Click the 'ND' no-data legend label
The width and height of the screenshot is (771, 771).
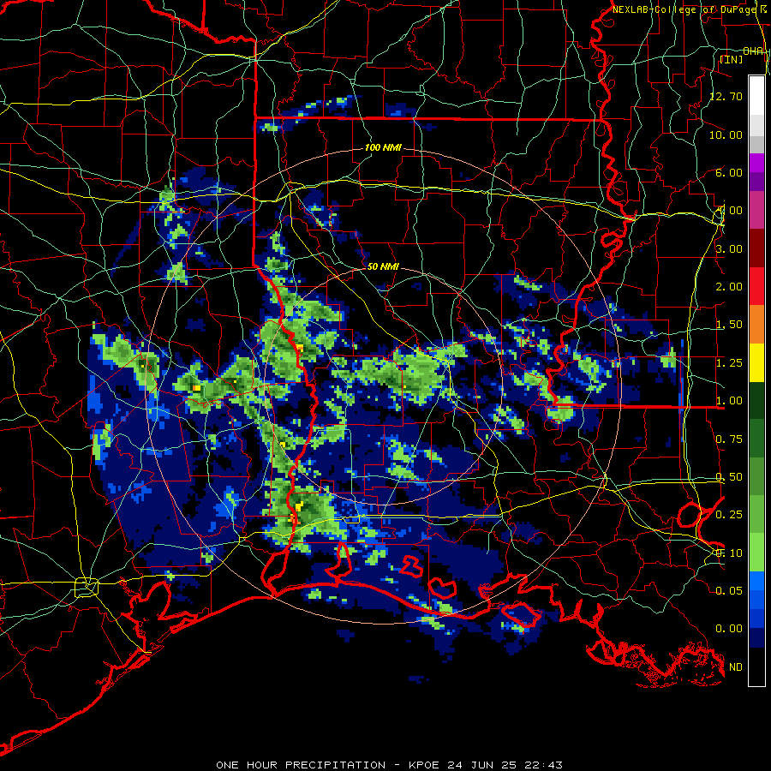coord(736,667)
